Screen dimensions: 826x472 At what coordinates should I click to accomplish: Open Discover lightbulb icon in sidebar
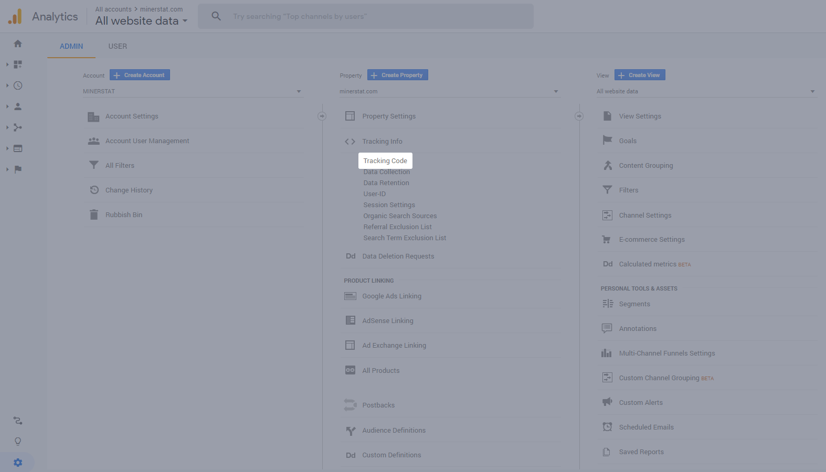point(18,442)
